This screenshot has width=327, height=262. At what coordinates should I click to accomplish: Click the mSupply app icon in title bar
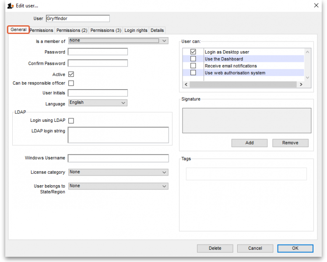(10, 6)
